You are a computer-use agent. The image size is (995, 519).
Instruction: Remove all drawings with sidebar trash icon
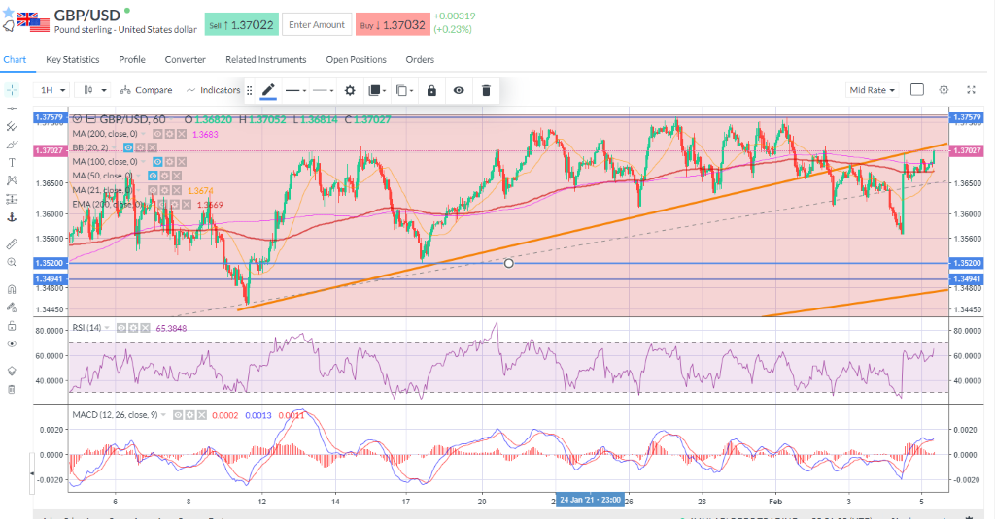coord(12,389)
